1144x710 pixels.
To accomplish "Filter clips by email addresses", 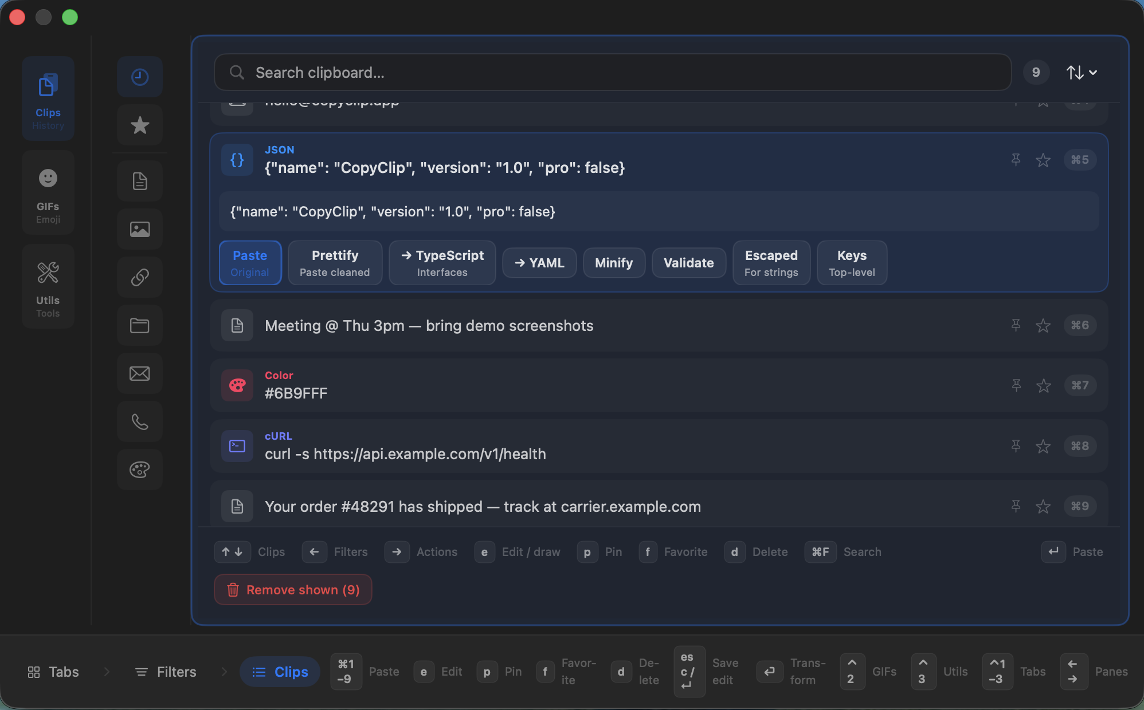I will click(140, 373).
